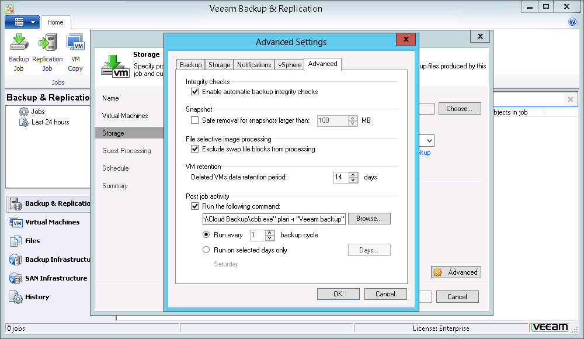
Task: Click into post job command text field
Action: pyautogui.click(x=274, y=219)
